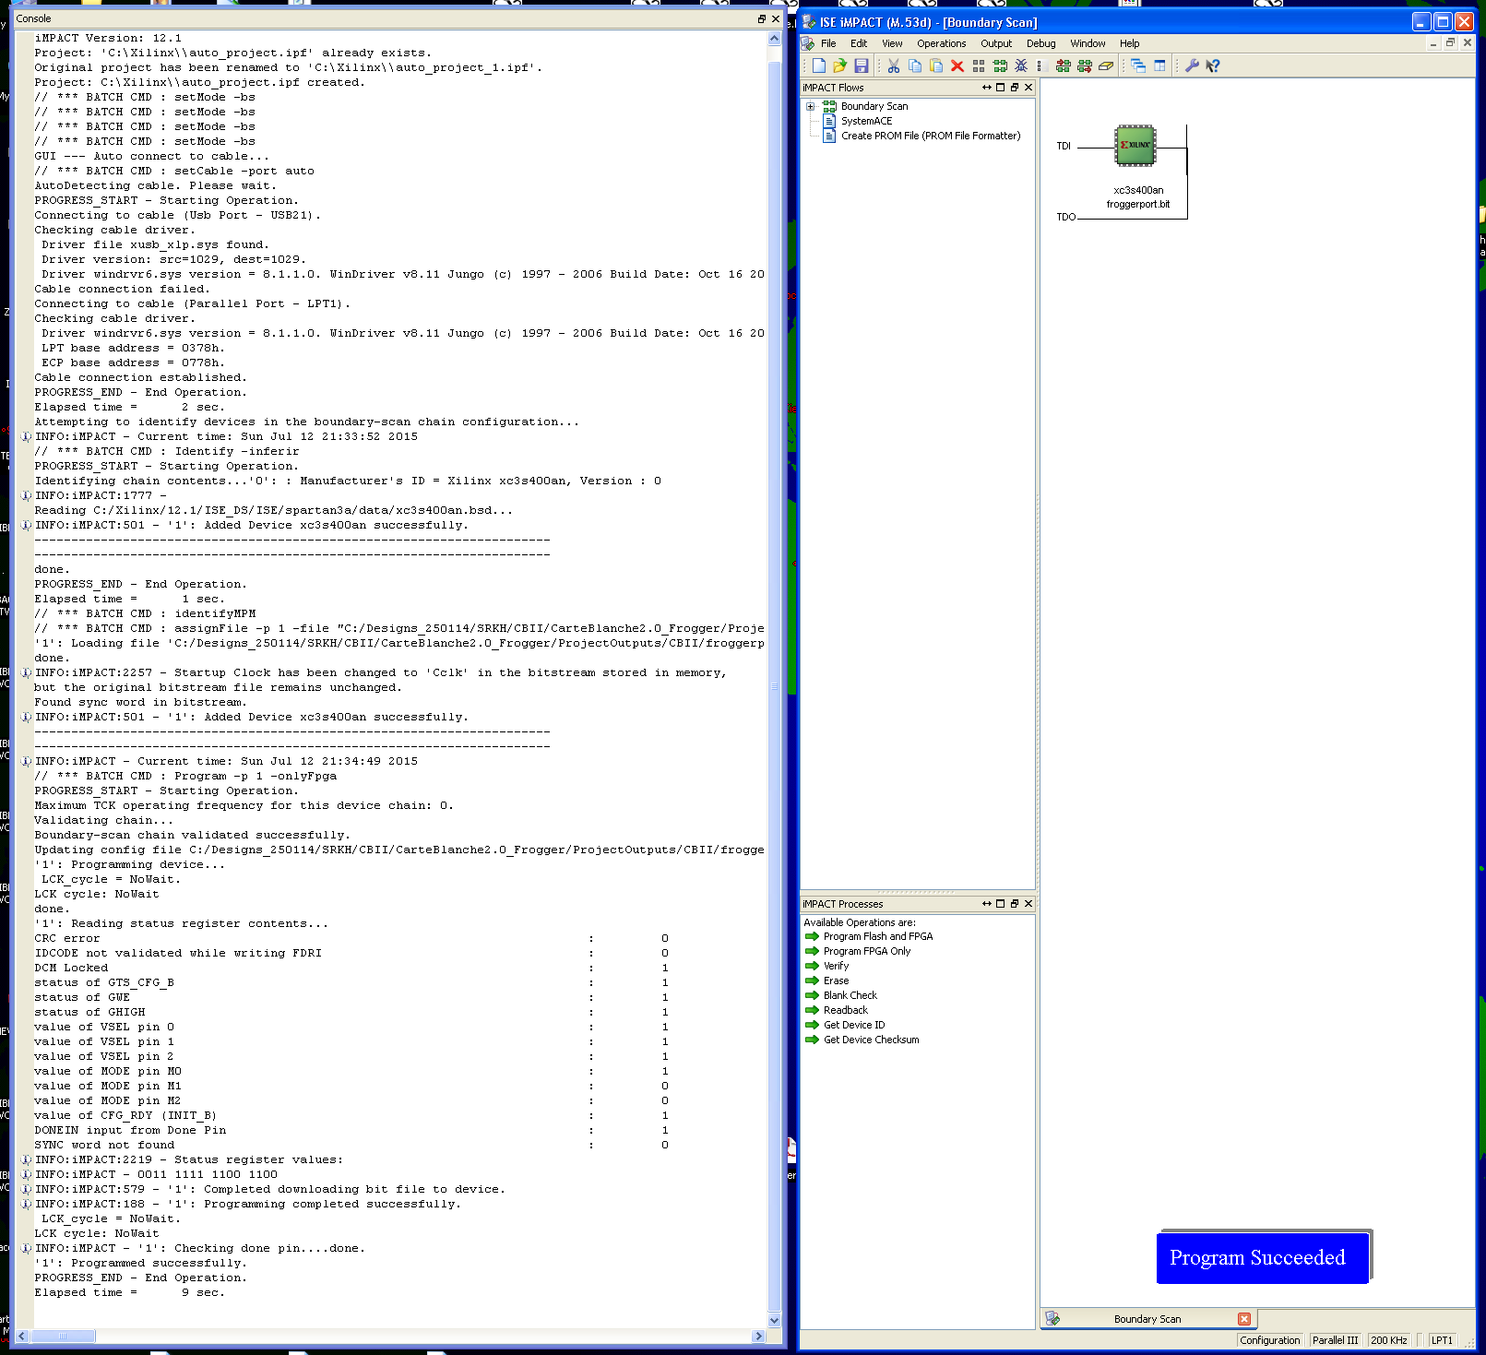Open the Output menu

coord(996,43)
